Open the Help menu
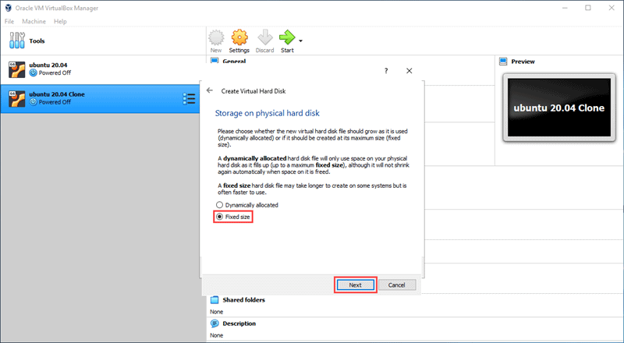 [x=60, y=22]
